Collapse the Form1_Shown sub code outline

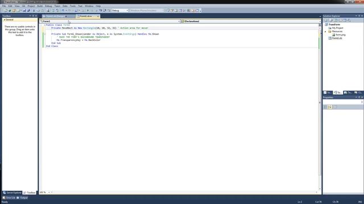click(x=44, y=34)
